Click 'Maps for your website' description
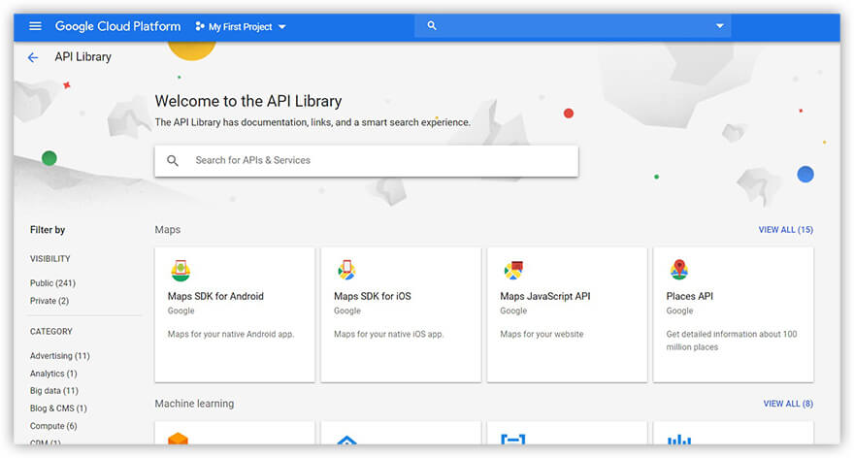Screen dimensions: 854x458 coord(542,335)
